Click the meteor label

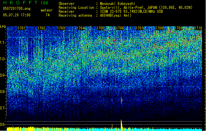tap(47, 10)
